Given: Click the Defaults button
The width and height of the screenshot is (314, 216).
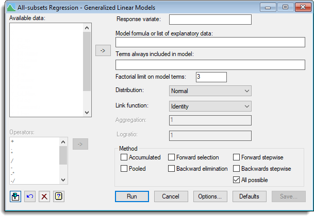Looking at the screenshot, I should (249, 196).
